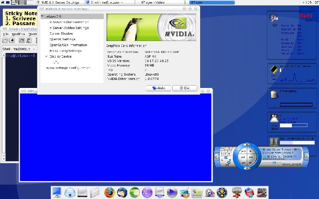The width and height of the screenshot is (319, 199).
Task: Open the monitor icon in the dock
Action: pyautogui.click(x=57, y=192)
